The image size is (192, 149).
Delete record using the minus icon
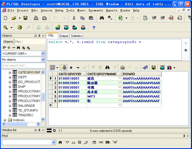78,68
